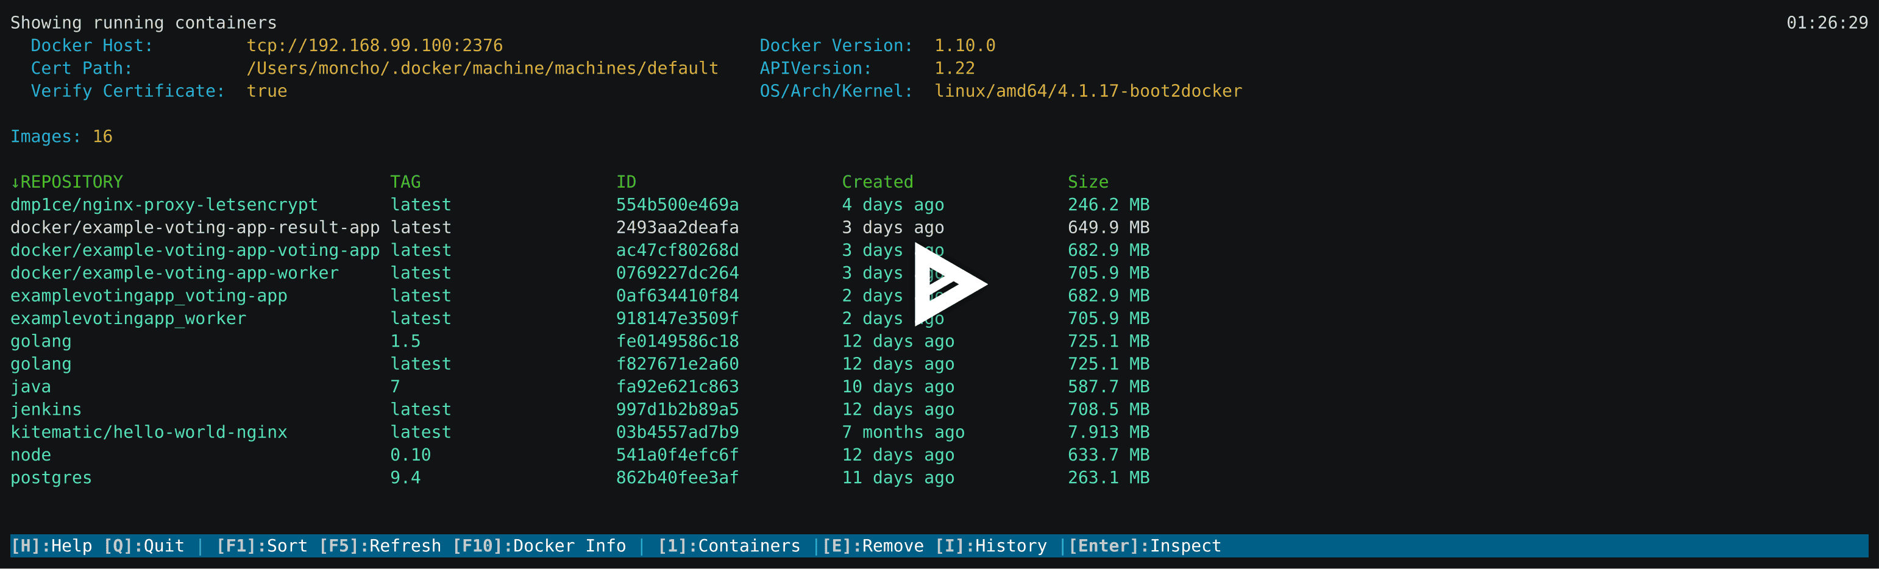The width and height of the screenshot is (1879, 569).
Task: Click the Images: 16 counter
Action: [62, 136]
